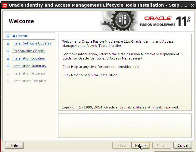This screenshot has height=152, width=196.
Task: Click the Welcome step bullet icon
Action: [8, 36]
